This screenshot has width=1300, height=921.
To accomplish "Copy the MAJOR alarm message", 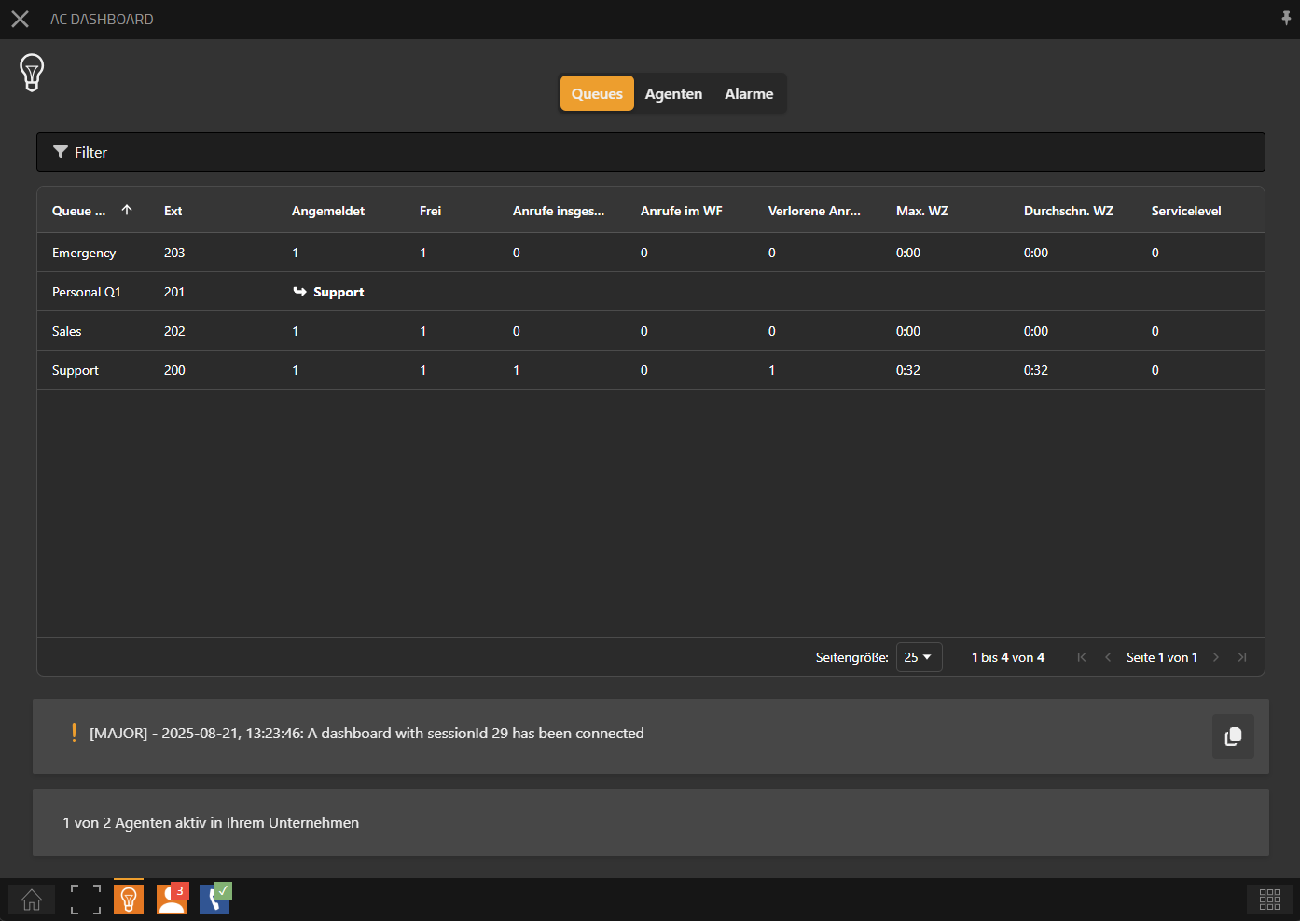I will pyautogui.click(x=1232, y=736).
